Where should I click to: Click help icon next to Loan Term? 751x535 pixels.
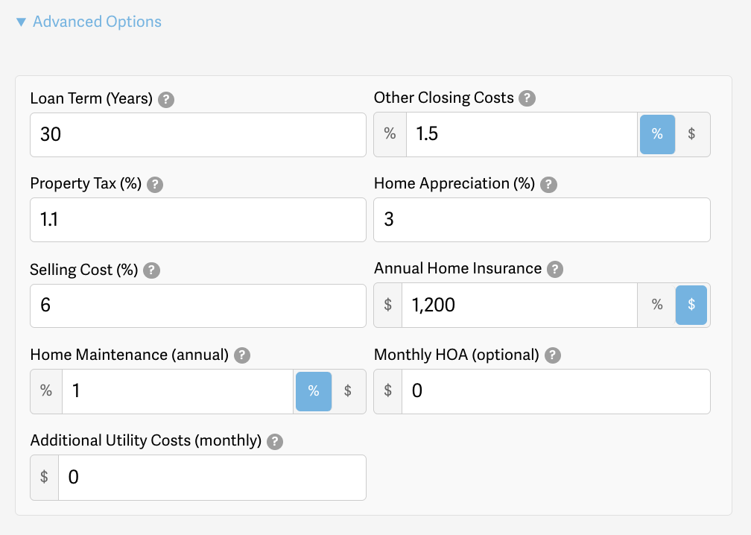click(167, 99)
